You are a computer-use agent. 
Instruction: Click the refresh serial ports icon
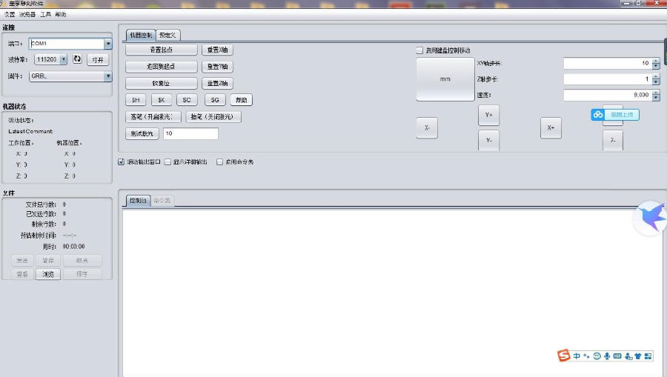77,59
